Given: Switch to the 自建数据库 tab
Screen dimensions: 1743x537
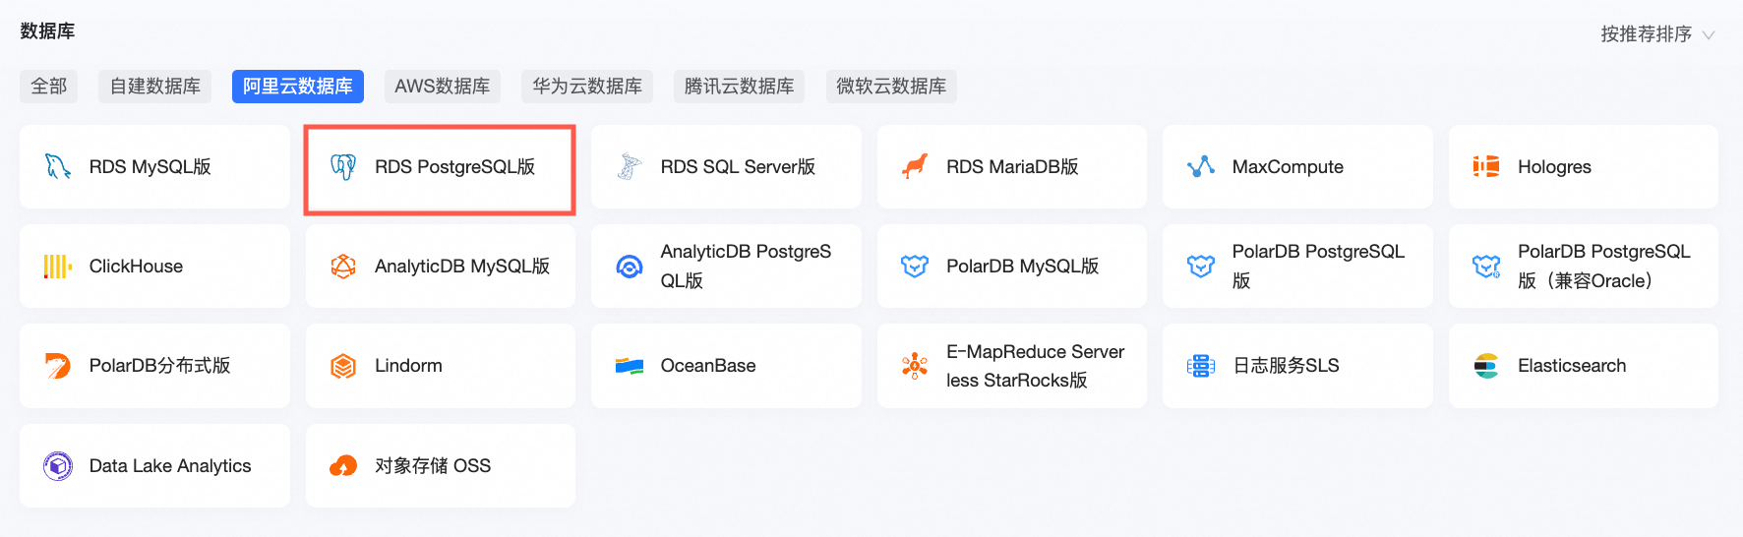Looking at the screenshot, I should [x=155, y=87].
